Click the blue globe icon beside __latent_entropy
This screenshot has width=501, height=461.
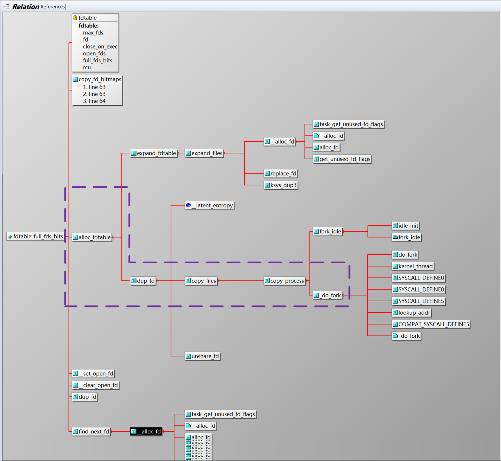point(188,206)
